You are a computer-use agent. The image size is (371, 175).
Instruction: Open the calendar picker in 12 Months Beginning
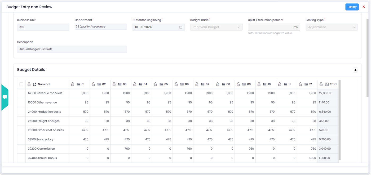(x=181, y=27)
